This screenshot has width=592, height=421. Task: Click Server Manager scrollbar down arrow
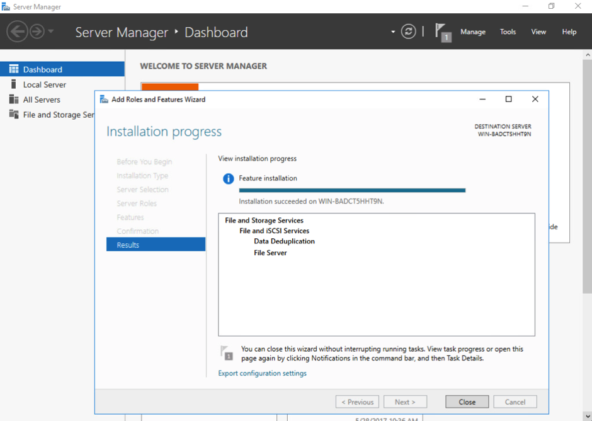click(x=588, y=416)
